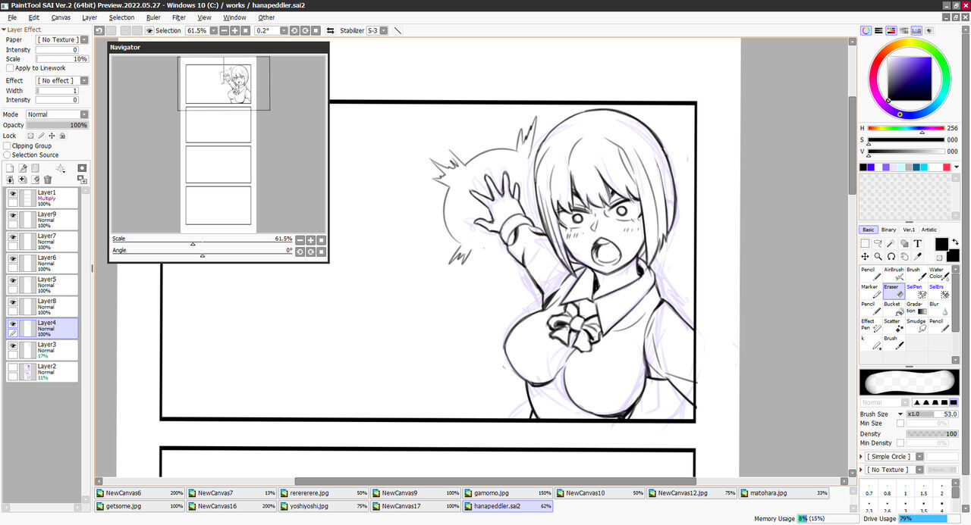This screenshot has height=525, width=971.
Task: Click the undo arrow in toolbar
Action: coord(99,31)
